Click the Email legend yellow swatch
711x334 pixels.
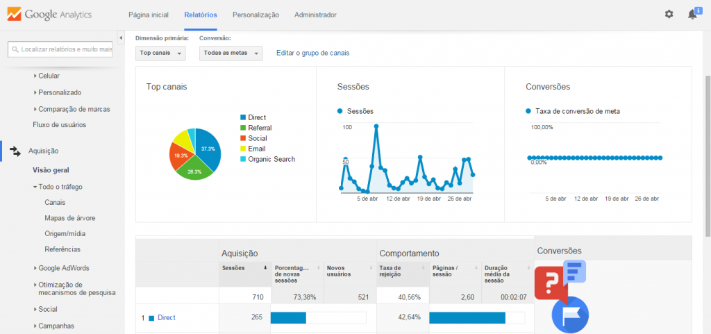[x=243, y=149]
